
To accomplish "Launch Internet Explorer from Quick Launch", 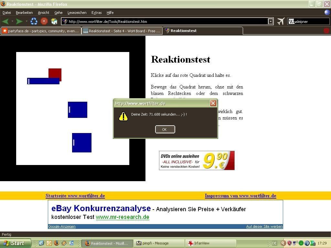I will tap(41, 243).
